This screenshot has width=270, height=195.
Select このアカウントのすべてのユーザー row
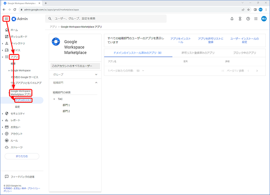(x=75, y=66)
